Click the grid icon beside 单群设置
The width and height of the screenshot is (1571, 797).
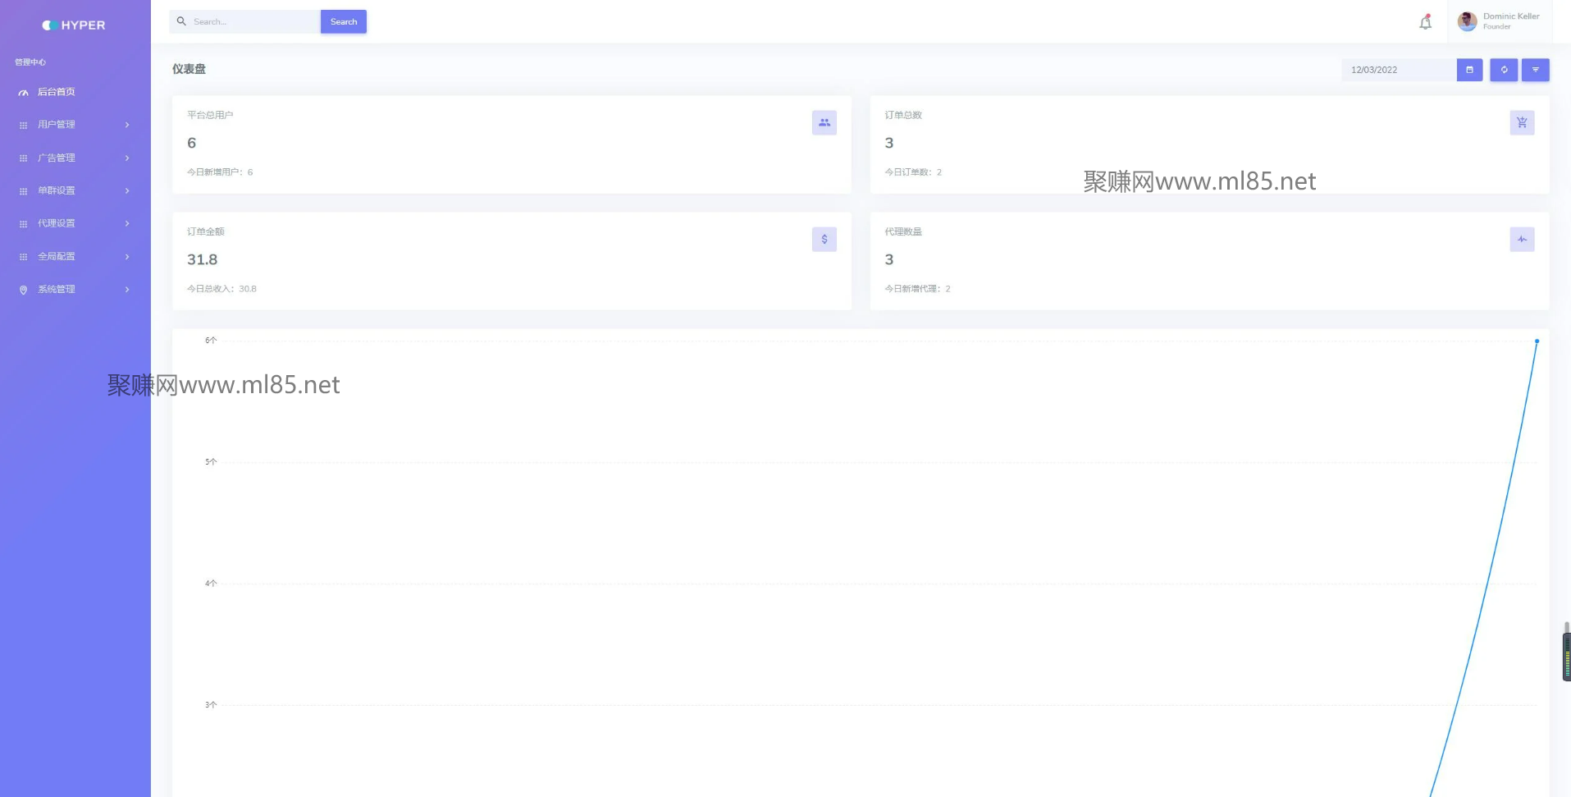[x=23, y=191]
